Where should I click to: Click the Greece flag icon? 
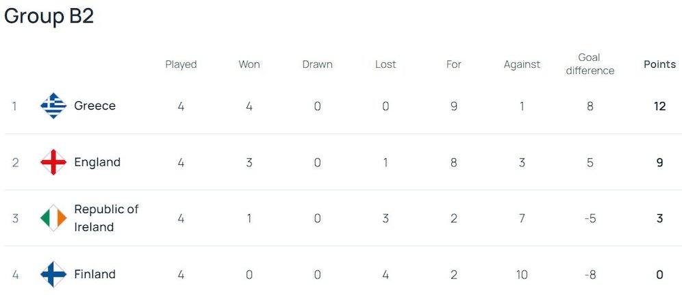[53, 106]
